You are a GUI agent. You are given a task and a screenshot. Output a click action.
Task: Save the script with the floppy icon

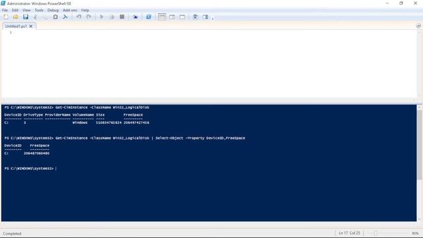coord(26,17)
